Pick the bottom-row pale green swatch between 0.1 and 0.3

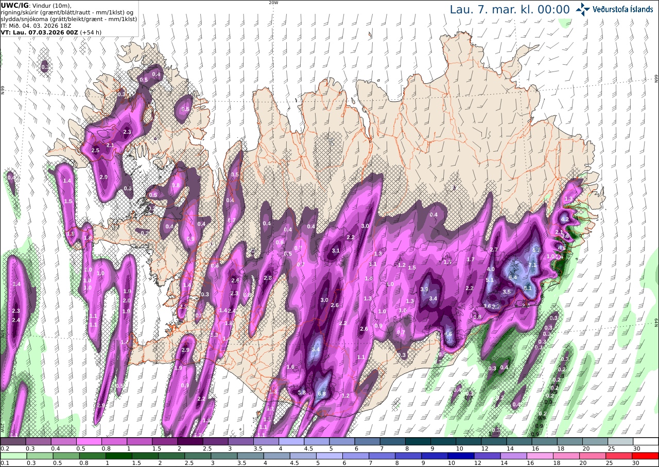click(x=13, y=456)
